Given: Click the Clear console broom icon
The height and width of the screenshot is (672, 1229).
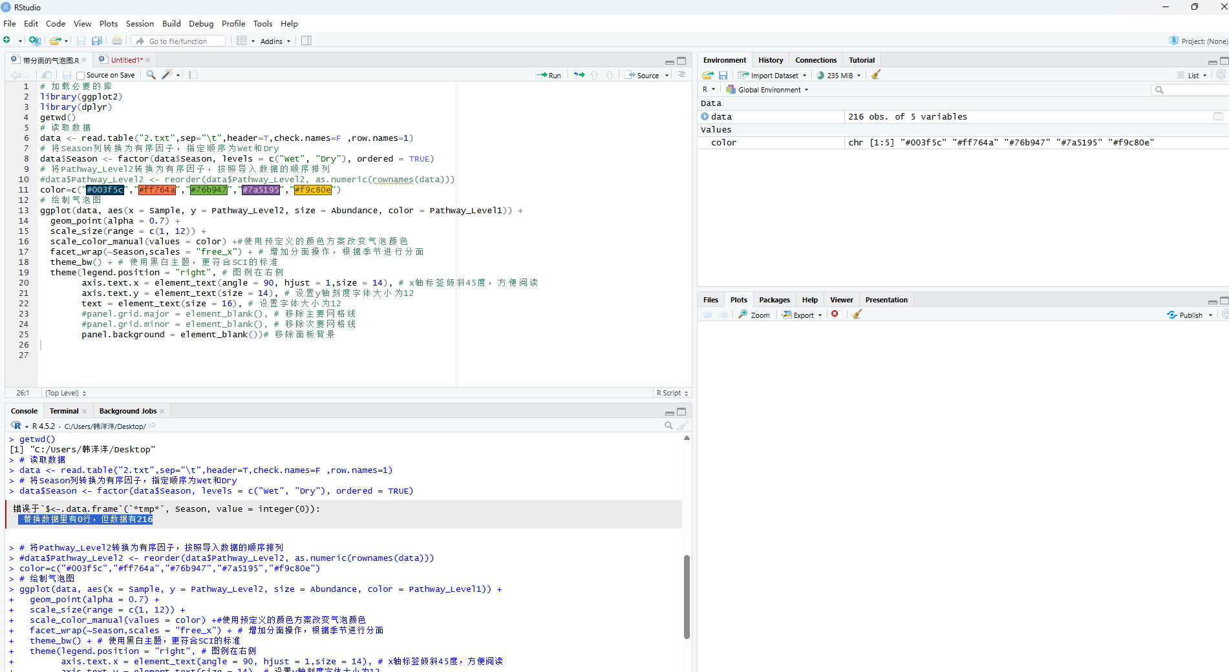Looking at the screenshot, I should tap(682, 425).
